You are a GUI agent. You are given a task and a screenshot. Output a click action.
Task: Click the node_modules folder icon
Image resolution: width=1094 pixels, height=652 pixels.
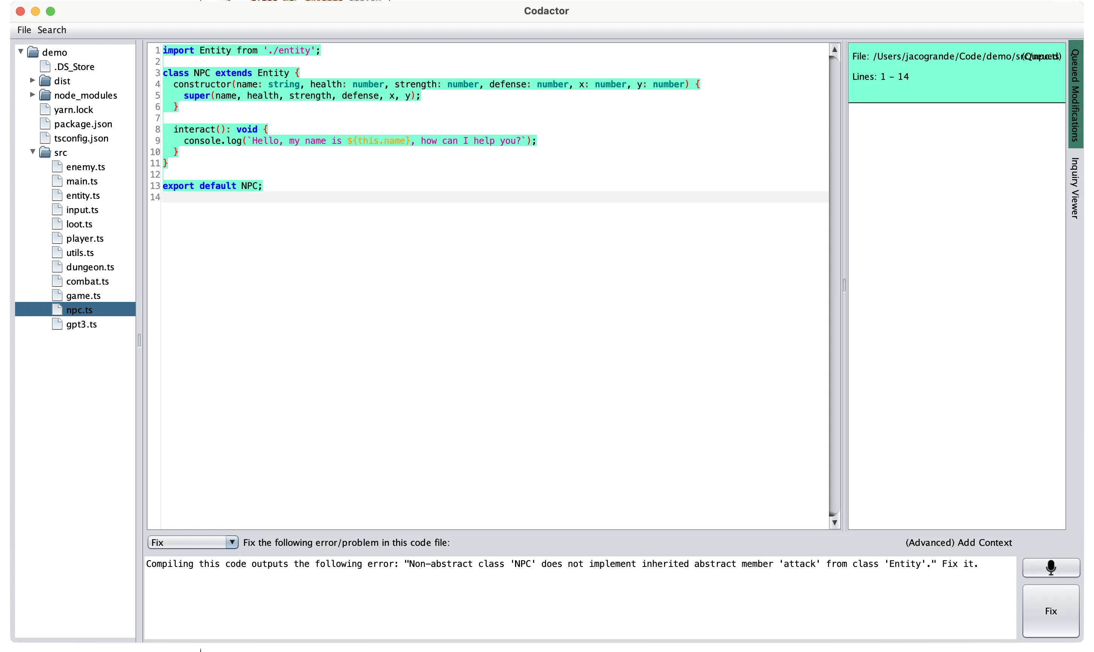[x=45, y=95]
